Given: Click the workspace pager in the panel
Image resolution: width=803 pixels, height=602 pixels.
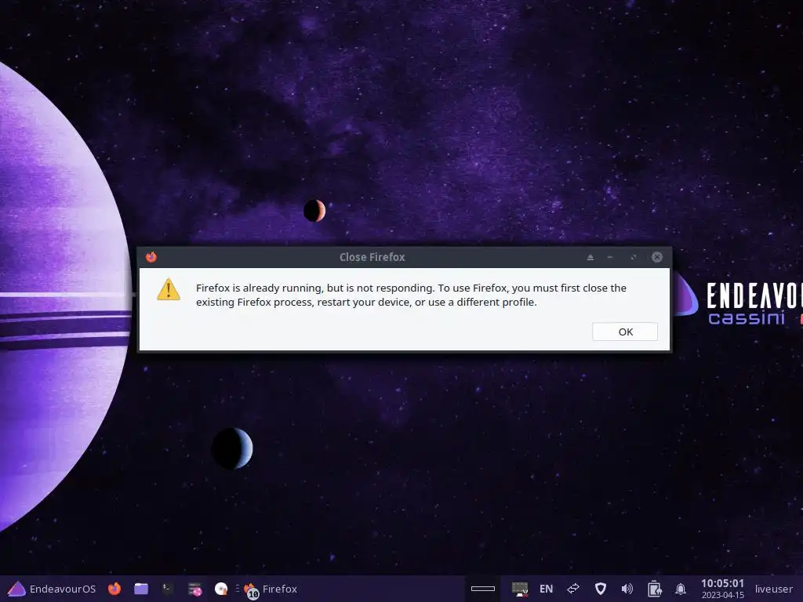Looking at the screenshot, I should 482,589.
